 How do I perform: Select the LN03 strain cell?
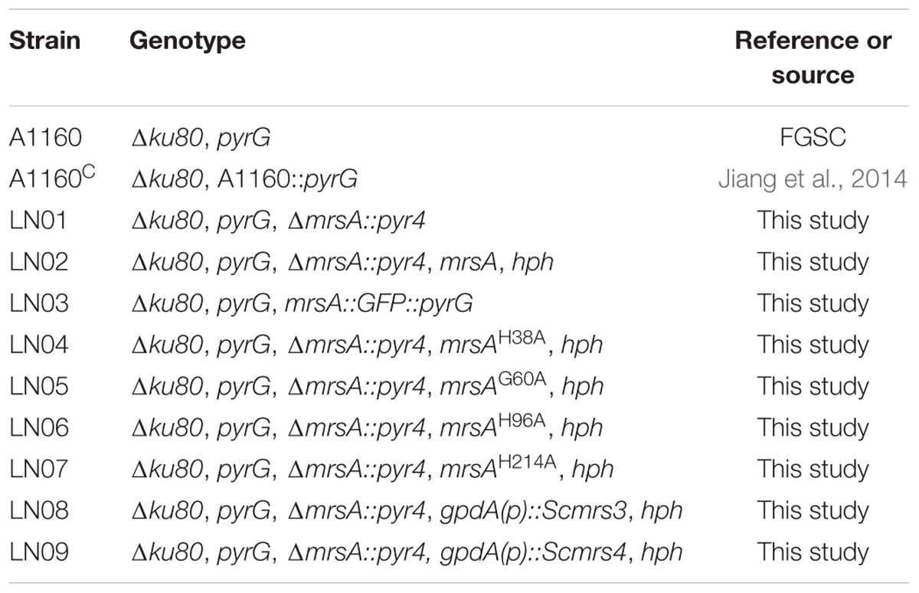pyautogui.click(x=39, y=303)
